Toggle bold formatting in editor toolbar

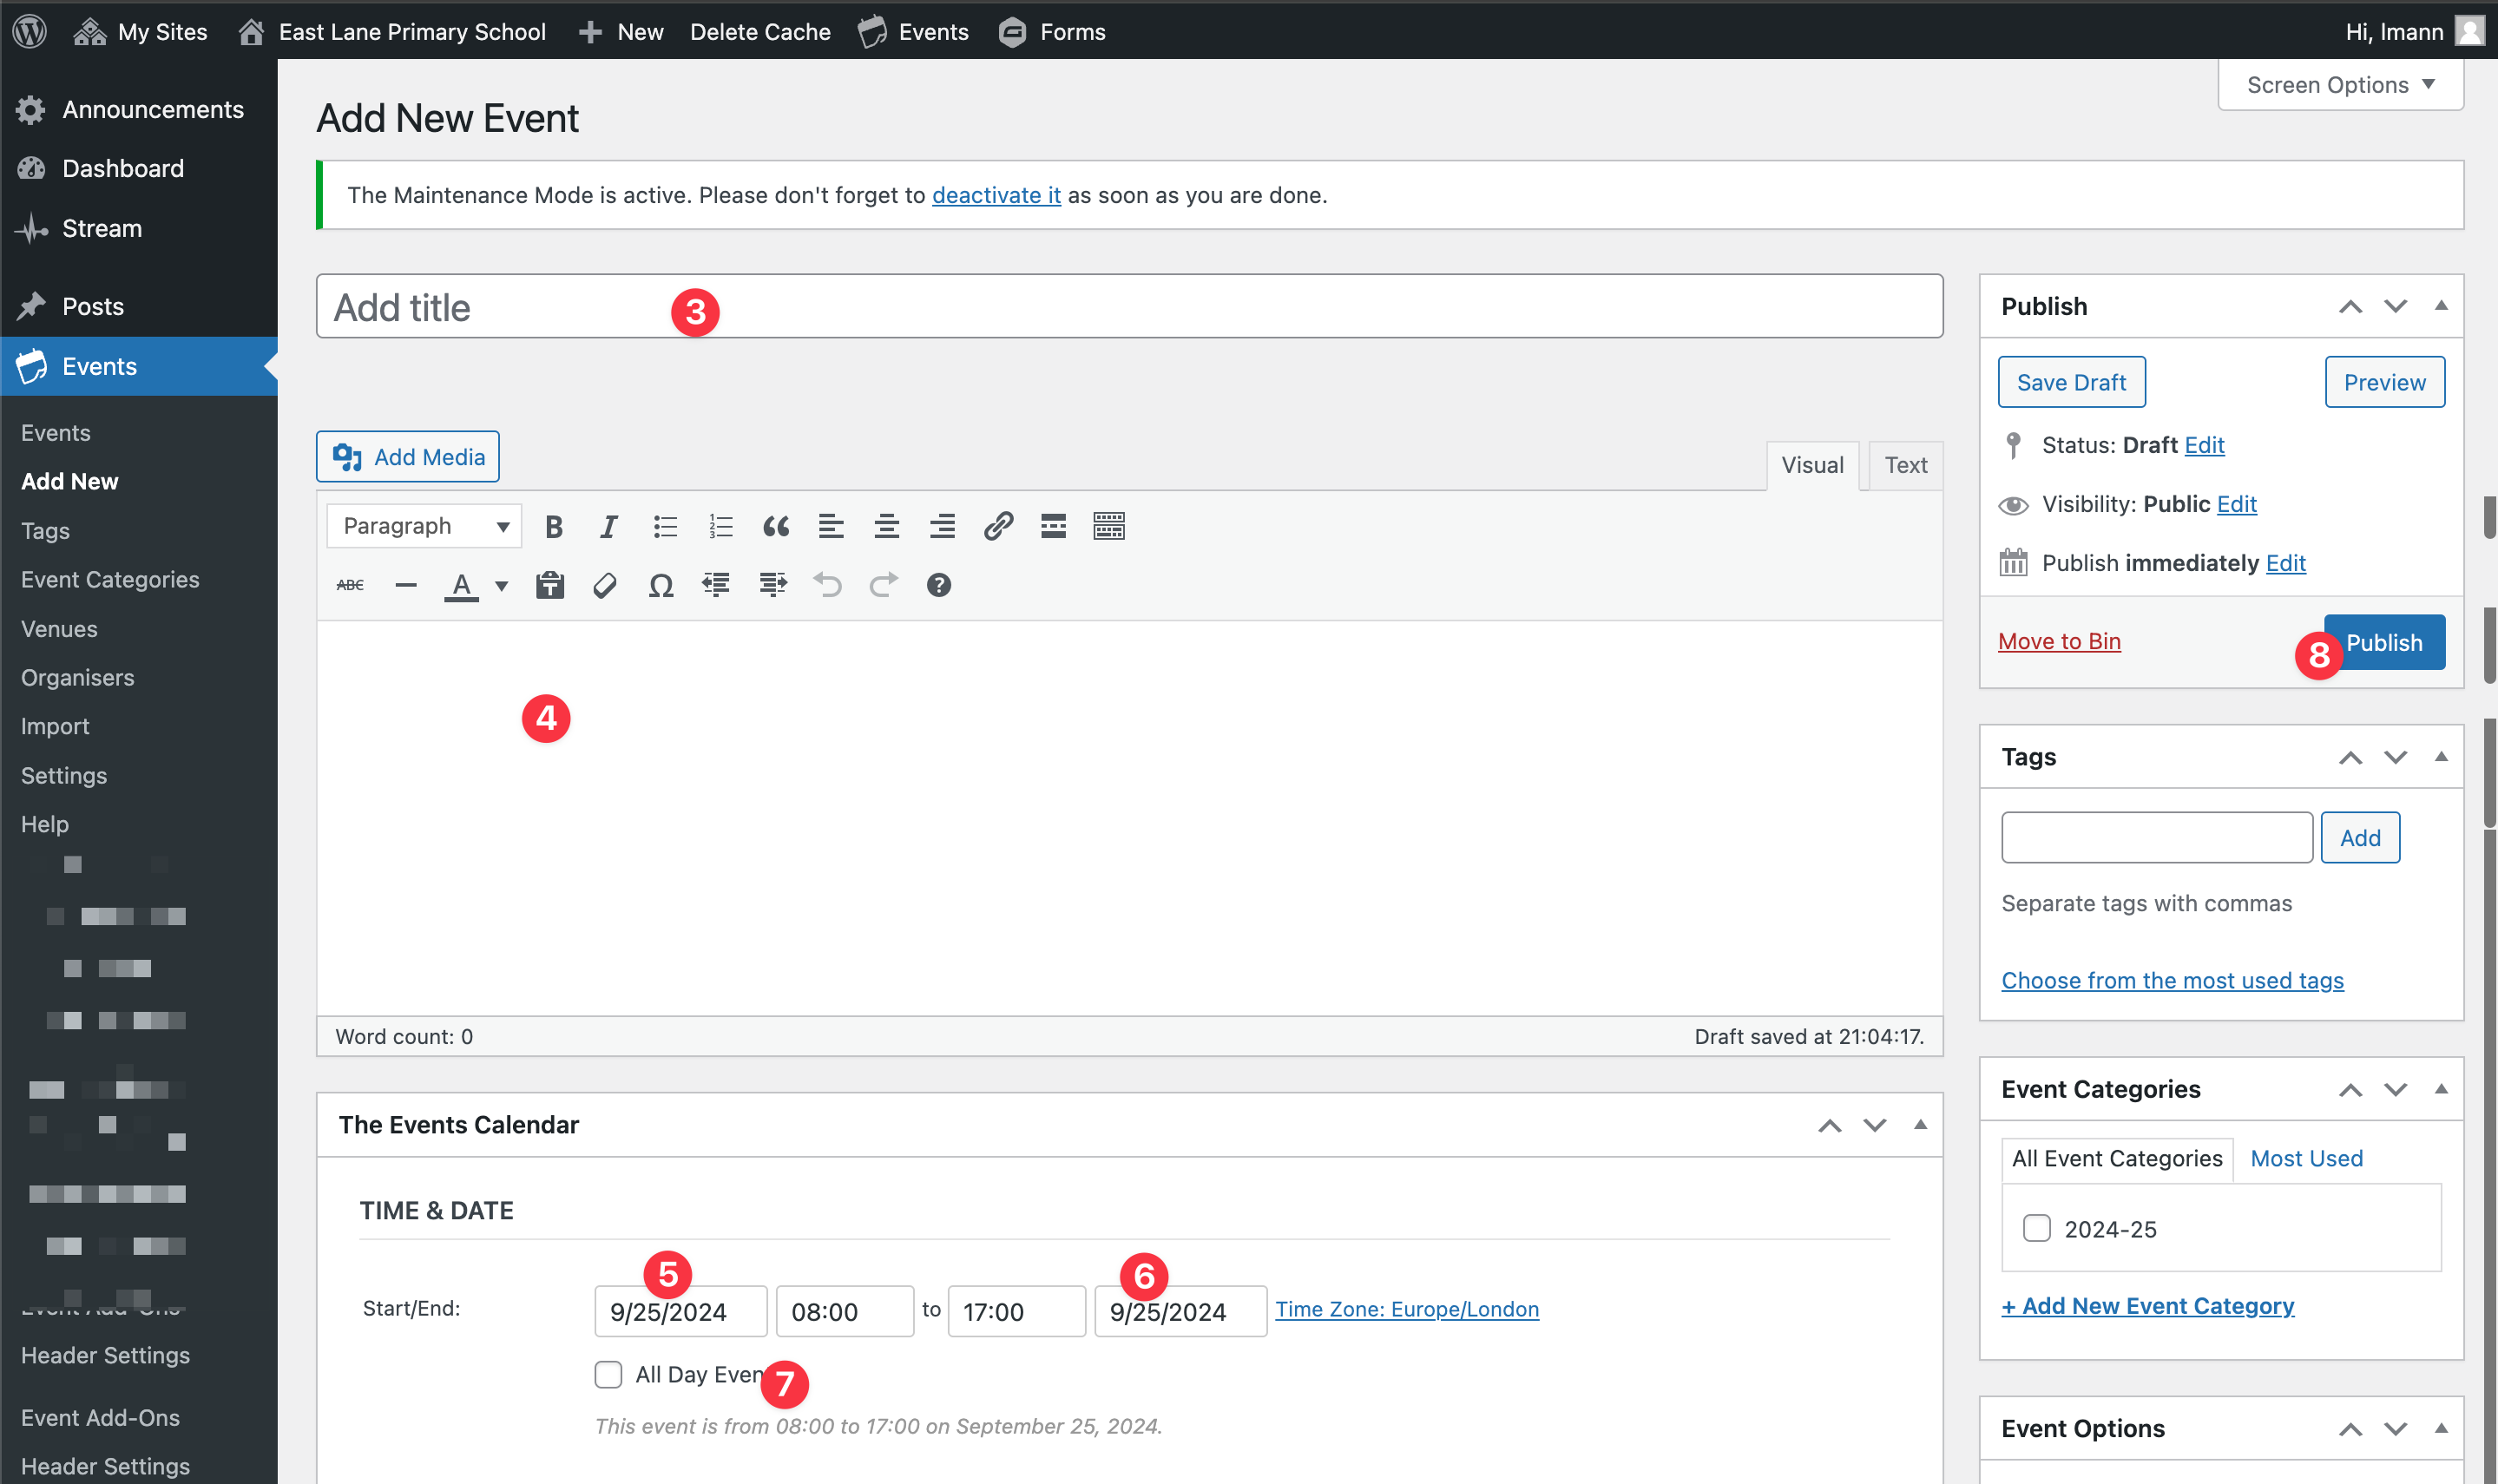click(x=553, y=526)
